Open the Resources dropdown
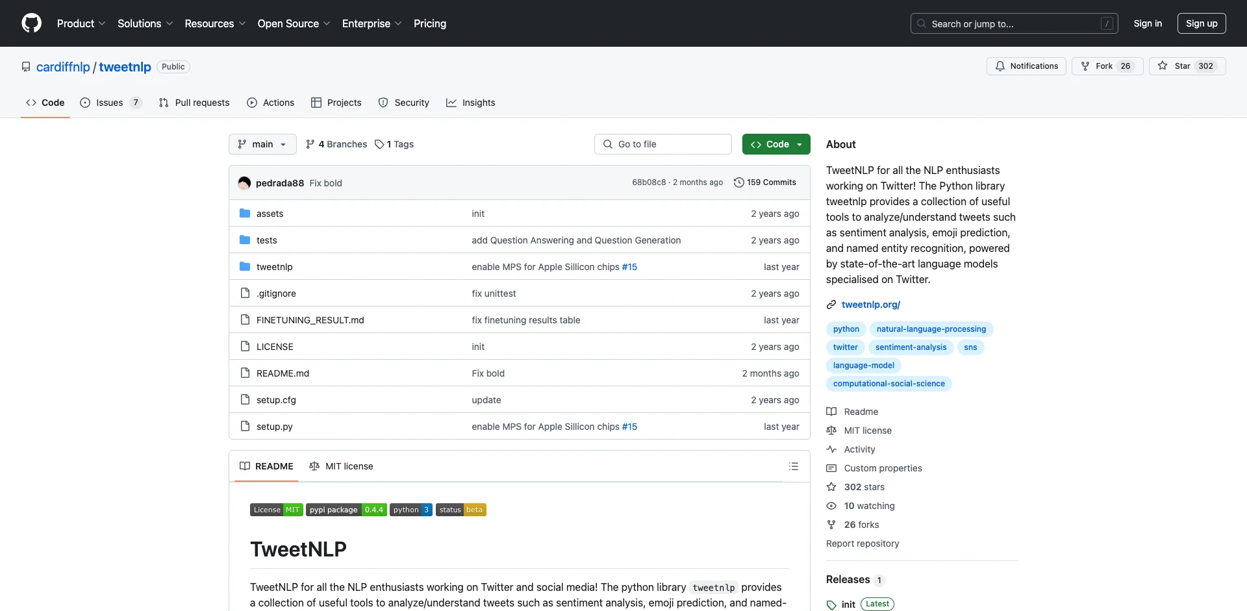 point(215,23)
